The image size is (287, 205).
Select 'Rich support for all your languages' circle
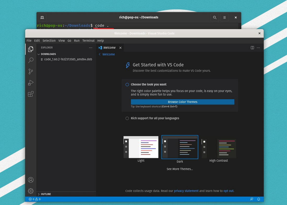click(127, 118)
